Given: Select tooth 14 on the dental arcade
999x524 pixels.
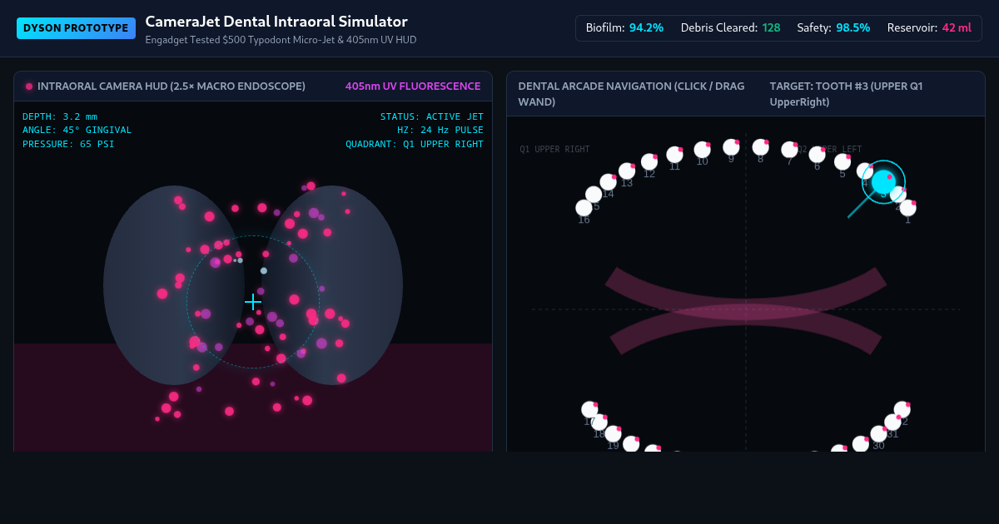Looking at the screenshot, I should (x=609, y=182).
